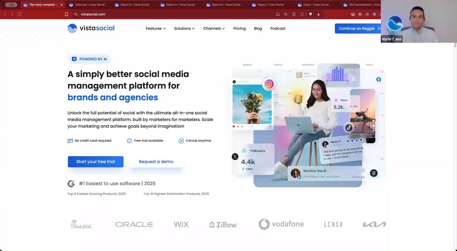The height and width of the screenshot is (251, 457).
Task: Open the Solutions dropdown
Action: (184, 29)
